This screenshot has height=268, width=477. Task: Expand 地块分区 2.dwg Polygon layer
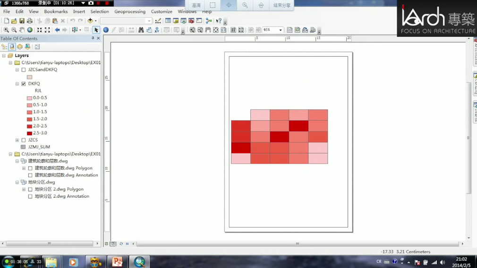pos(24,189)
